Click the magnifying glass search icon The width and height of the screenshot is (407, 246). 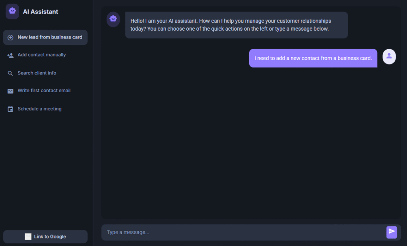(x=10, y=73)
